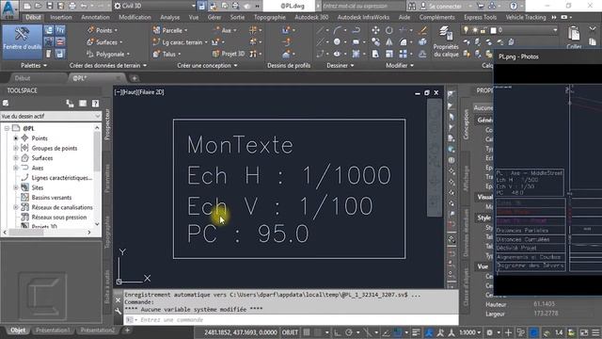
Task: Click the Toolspace help icon
Action: 95,103
